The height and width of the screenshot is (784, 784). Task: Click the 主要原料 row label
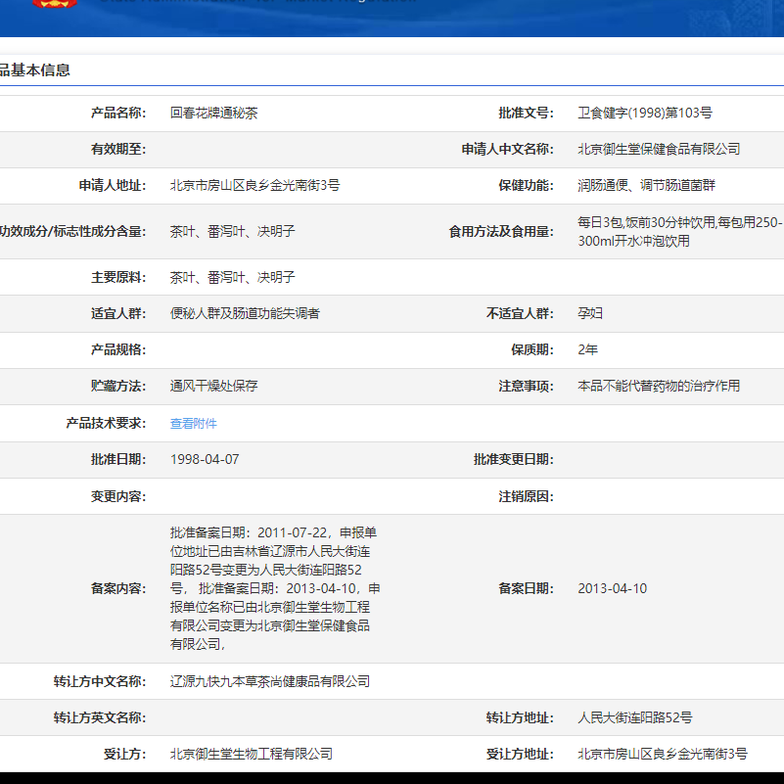coord(118,277)
